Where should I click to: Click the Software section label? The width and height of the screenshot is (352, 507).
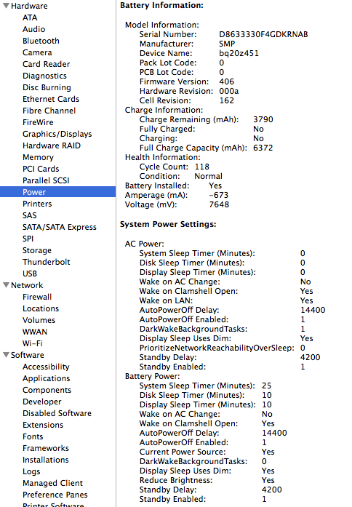point(27,355)
